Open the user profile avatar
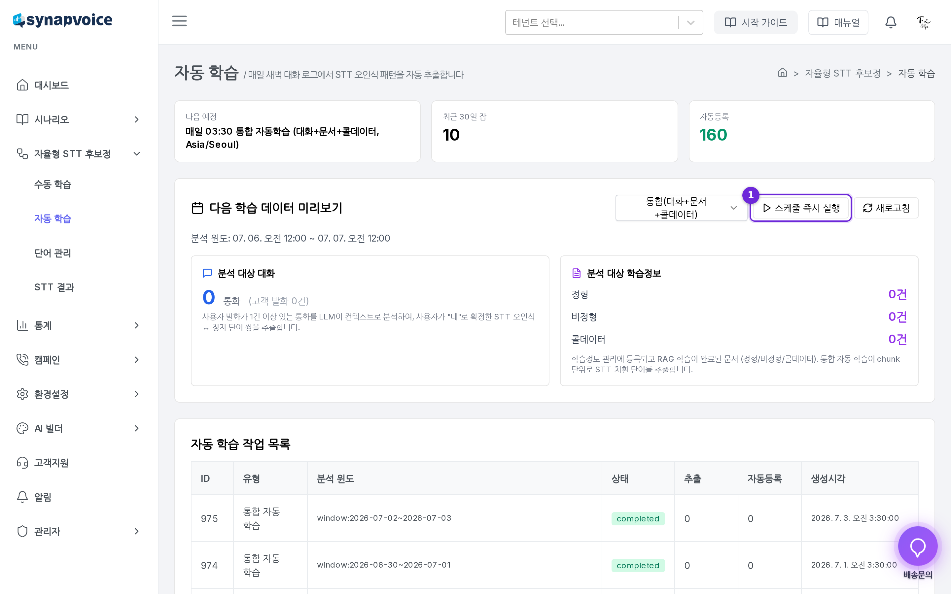 [x=923, y=22]
